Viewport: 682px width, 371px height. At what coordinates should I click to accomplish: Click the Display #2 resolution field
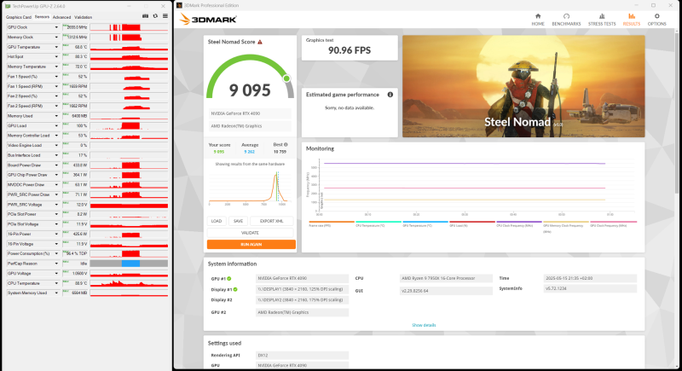pos(302,299)
